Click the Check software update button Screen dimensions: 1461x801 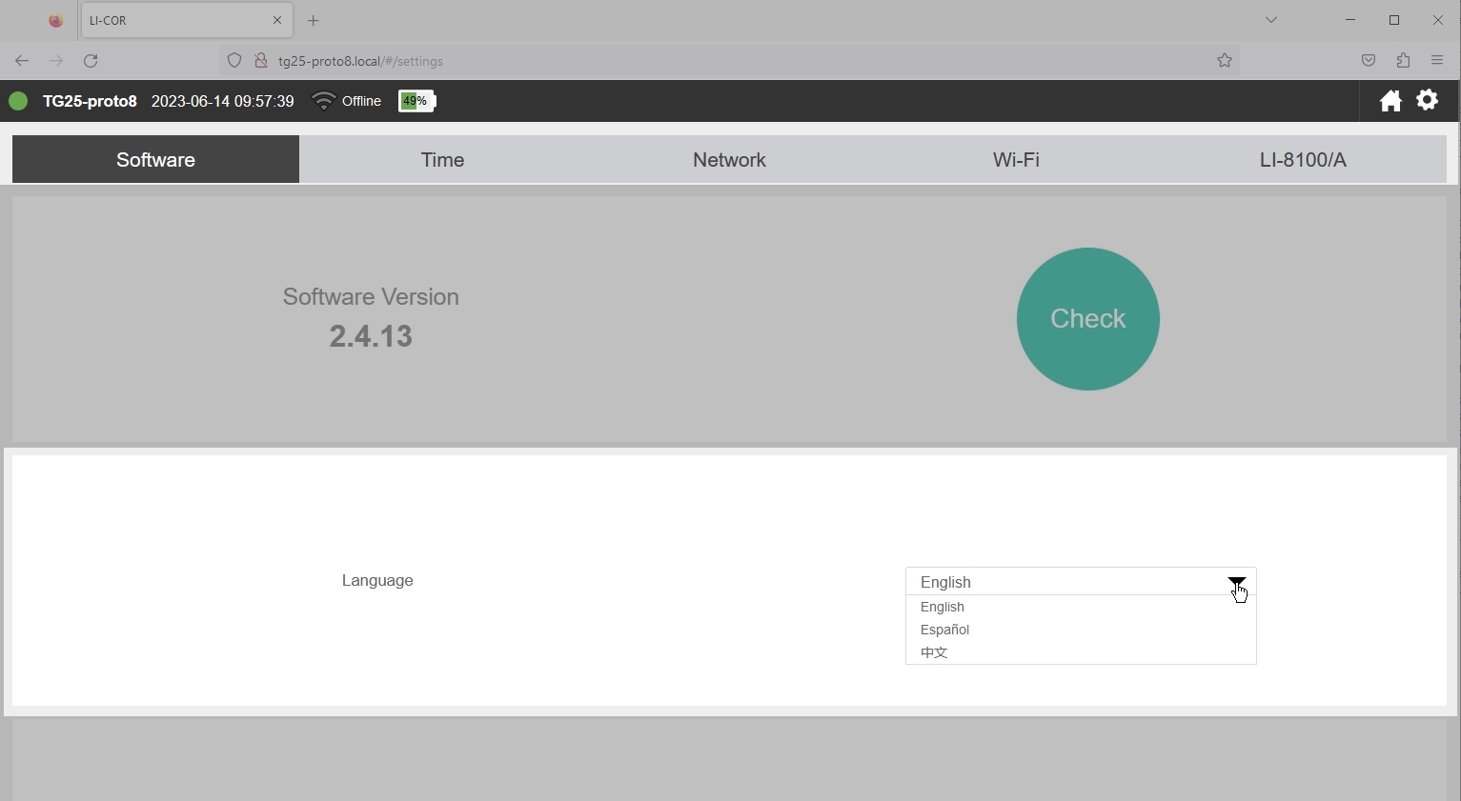tap(1088, 319)
